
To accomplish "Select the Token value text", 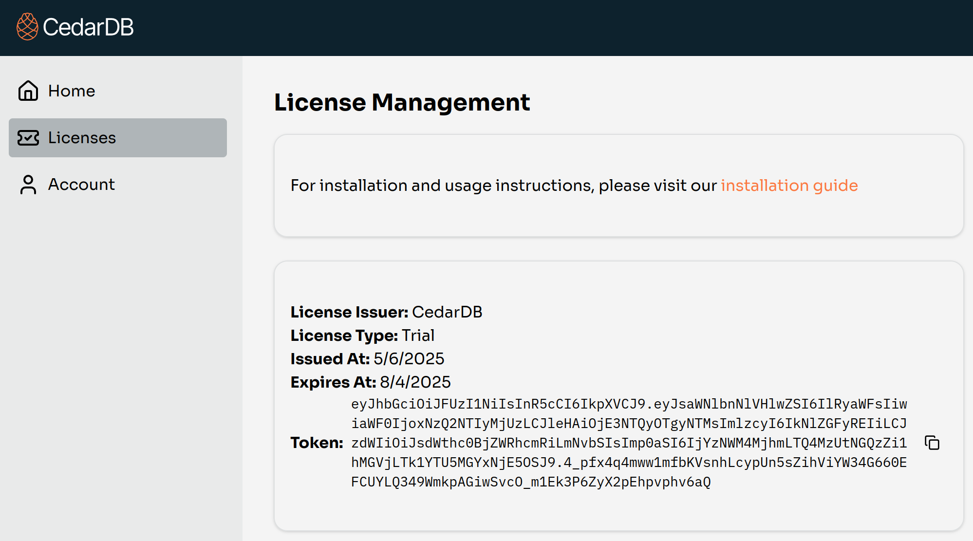I will [x=628, y=443].
